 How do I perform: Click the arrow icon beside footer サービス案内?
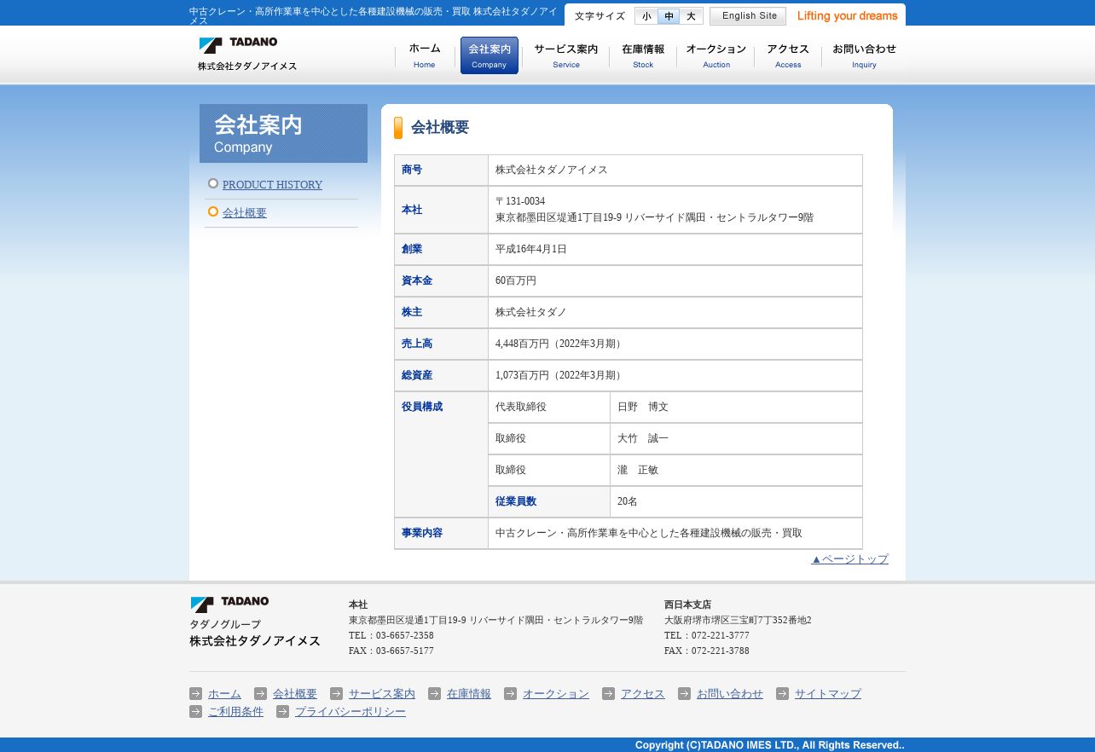tap(337, 694)
